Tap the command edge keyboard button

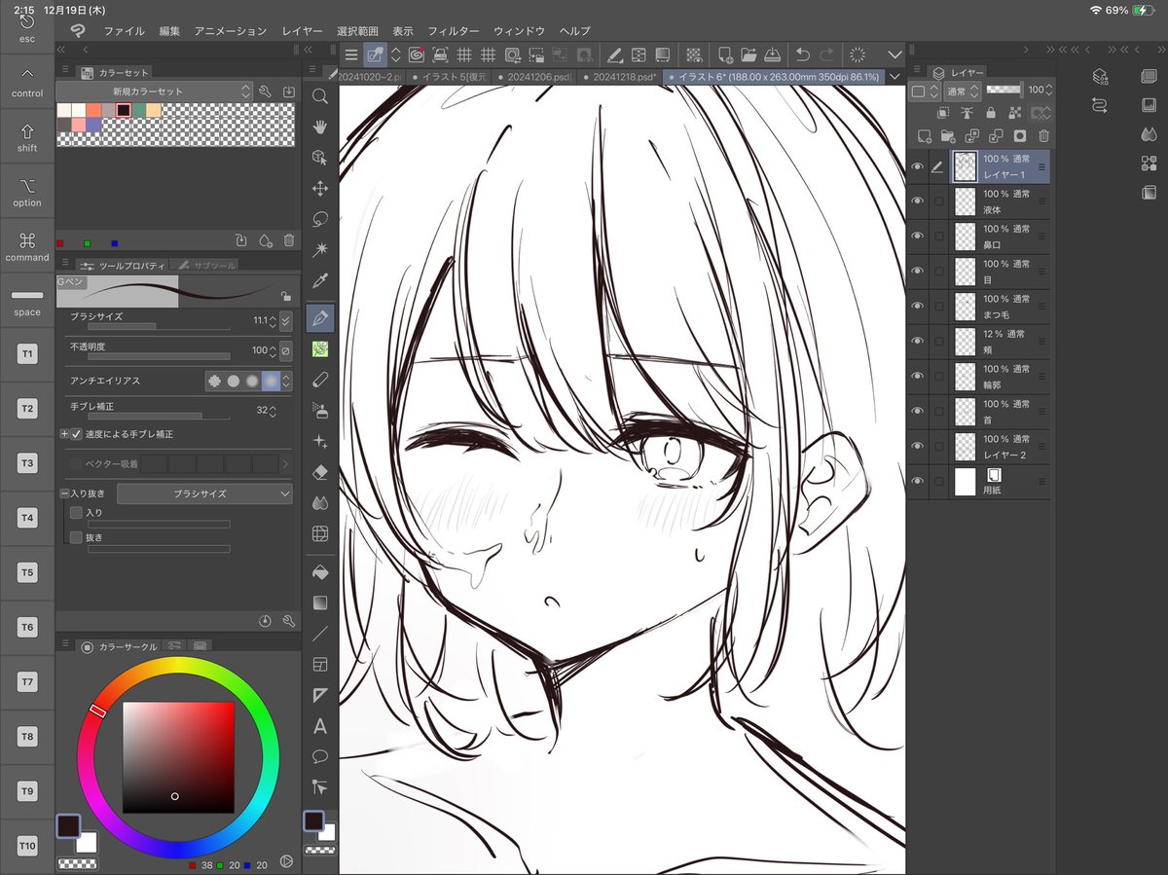coord(26,246)
